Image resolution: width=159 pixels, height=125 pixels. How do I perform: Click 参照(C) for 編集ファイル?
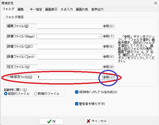(x=108, y=26)
